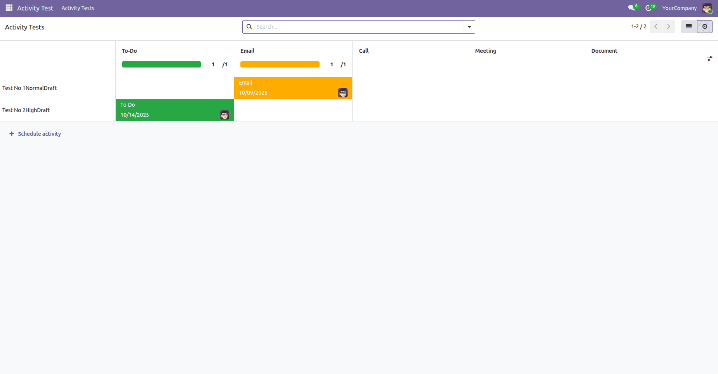
Task: Open the apps menu grid icon
Action: pyautogui.click(x=8, y=8)
